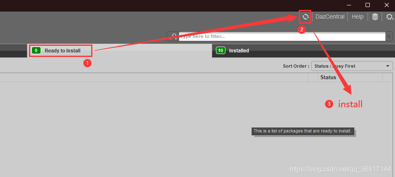Image resolution: width=395 pixels, height=177 pixels.
Task: Open the DazCentral menu item
Action: click(330, 17)
